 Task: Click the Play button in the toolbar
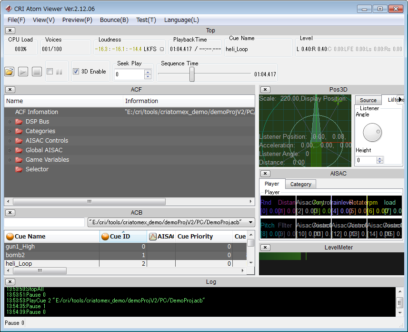[23, 72]
